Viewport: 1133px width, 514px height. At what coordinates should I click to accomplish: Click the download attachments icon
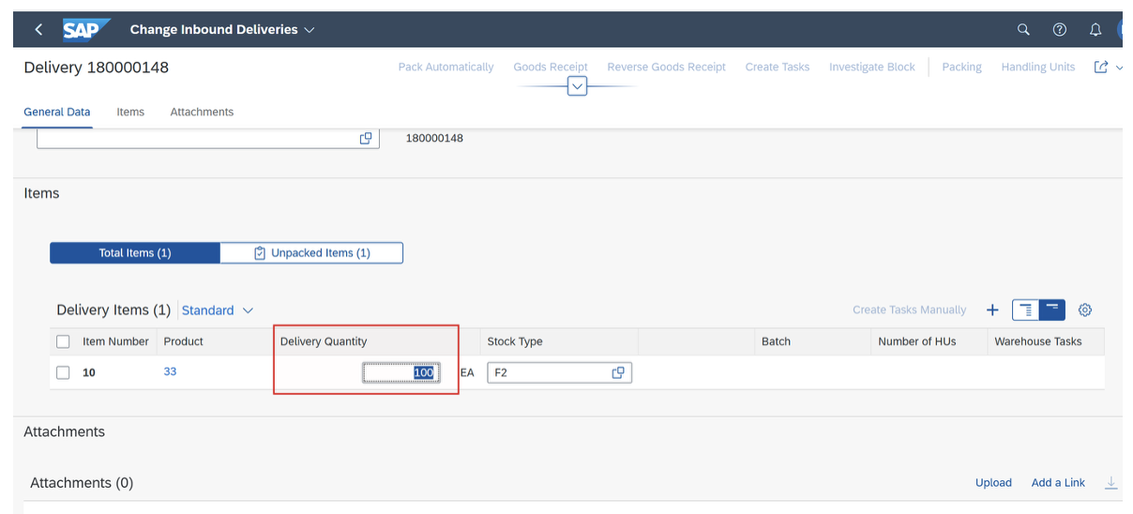[x=1111, y=482]
